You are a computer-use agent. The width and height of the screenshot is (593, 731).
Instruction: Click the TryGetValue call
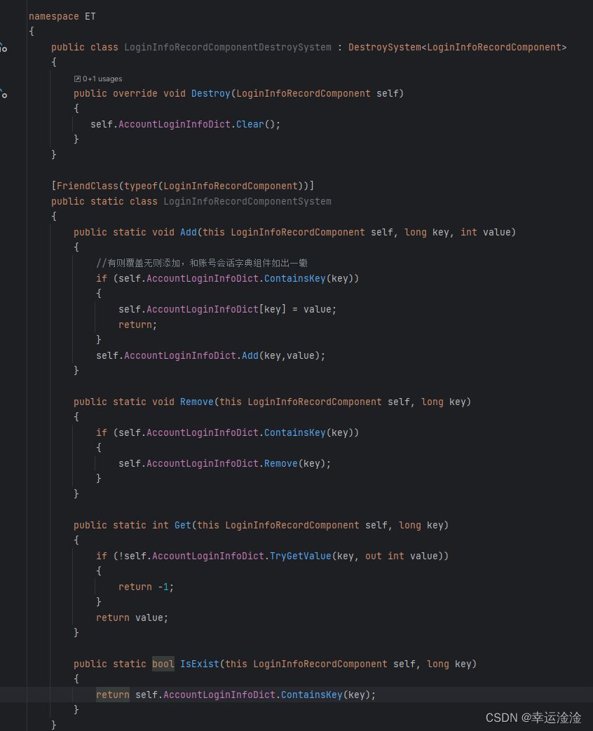point(300,556)
